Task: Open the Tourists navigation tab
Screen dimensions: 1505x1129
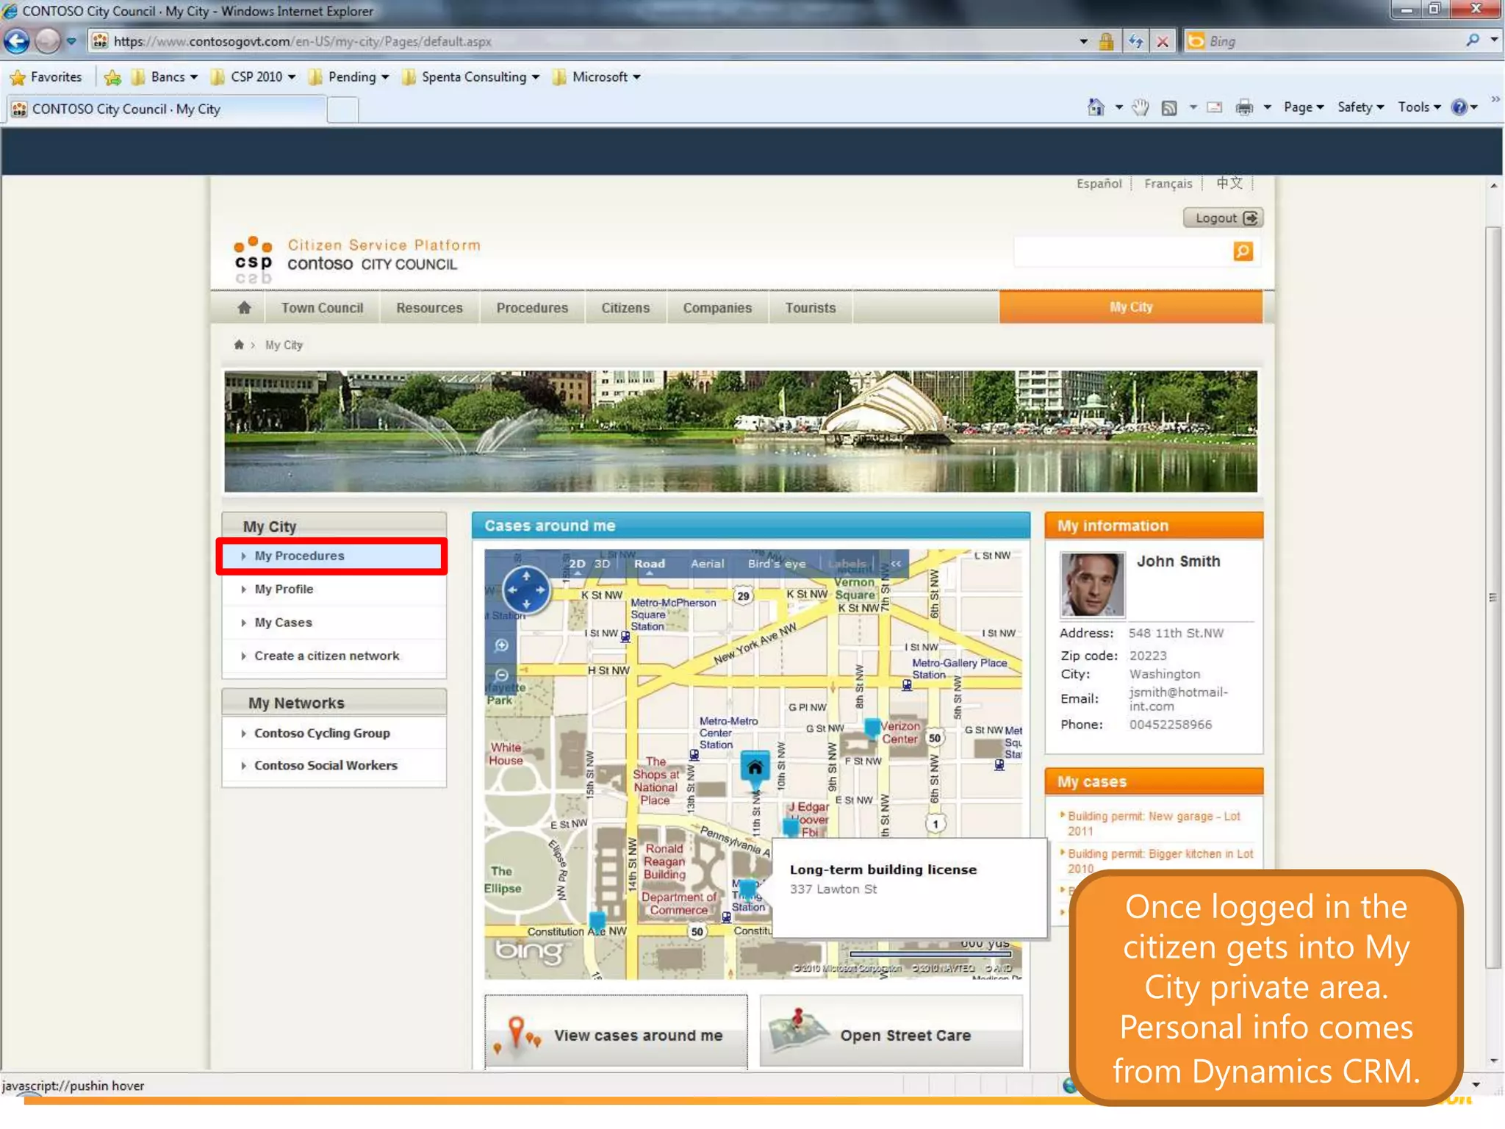Action: point(811,308)
